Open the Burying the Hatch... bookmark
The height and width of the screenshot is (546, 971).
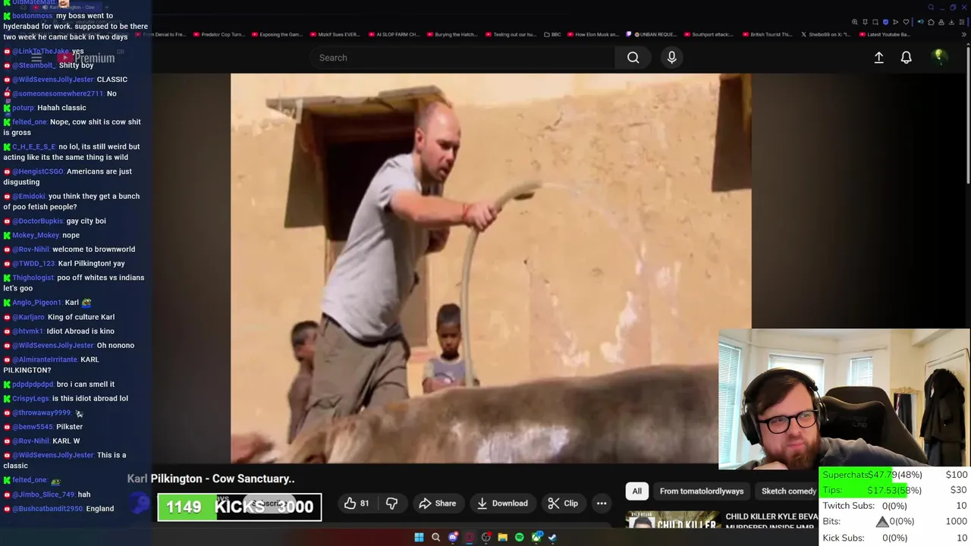tap(453, 34)
